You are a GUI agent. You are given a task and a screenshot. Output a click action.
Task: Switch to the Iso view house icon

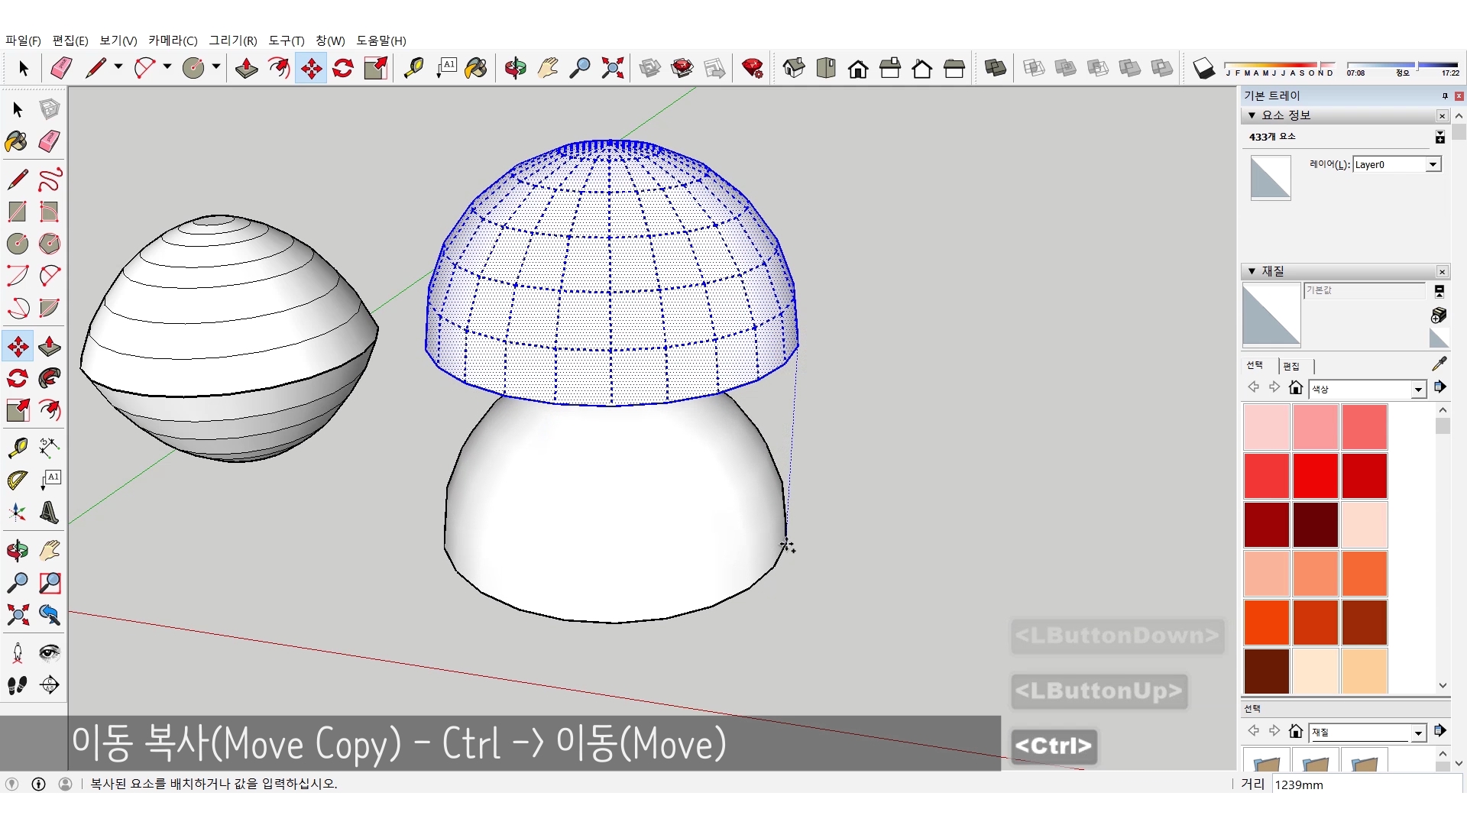tap(794, 68)
